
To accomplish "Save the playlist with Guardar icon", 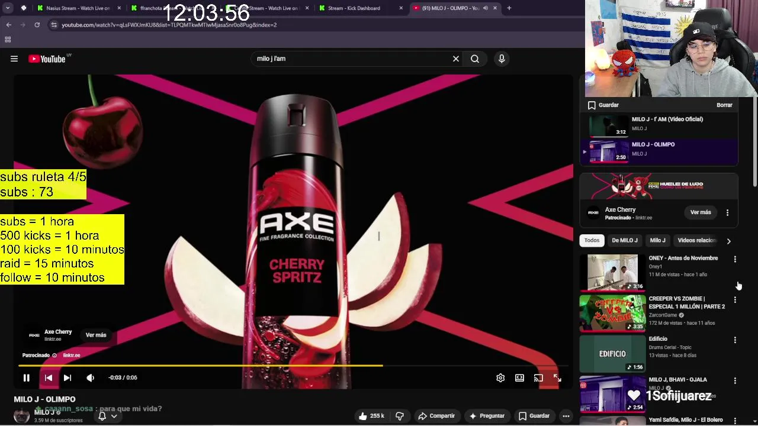I will pos(603,105).
